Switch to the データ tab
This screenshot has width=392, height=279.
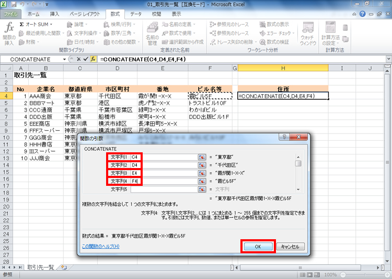[136, 14]
